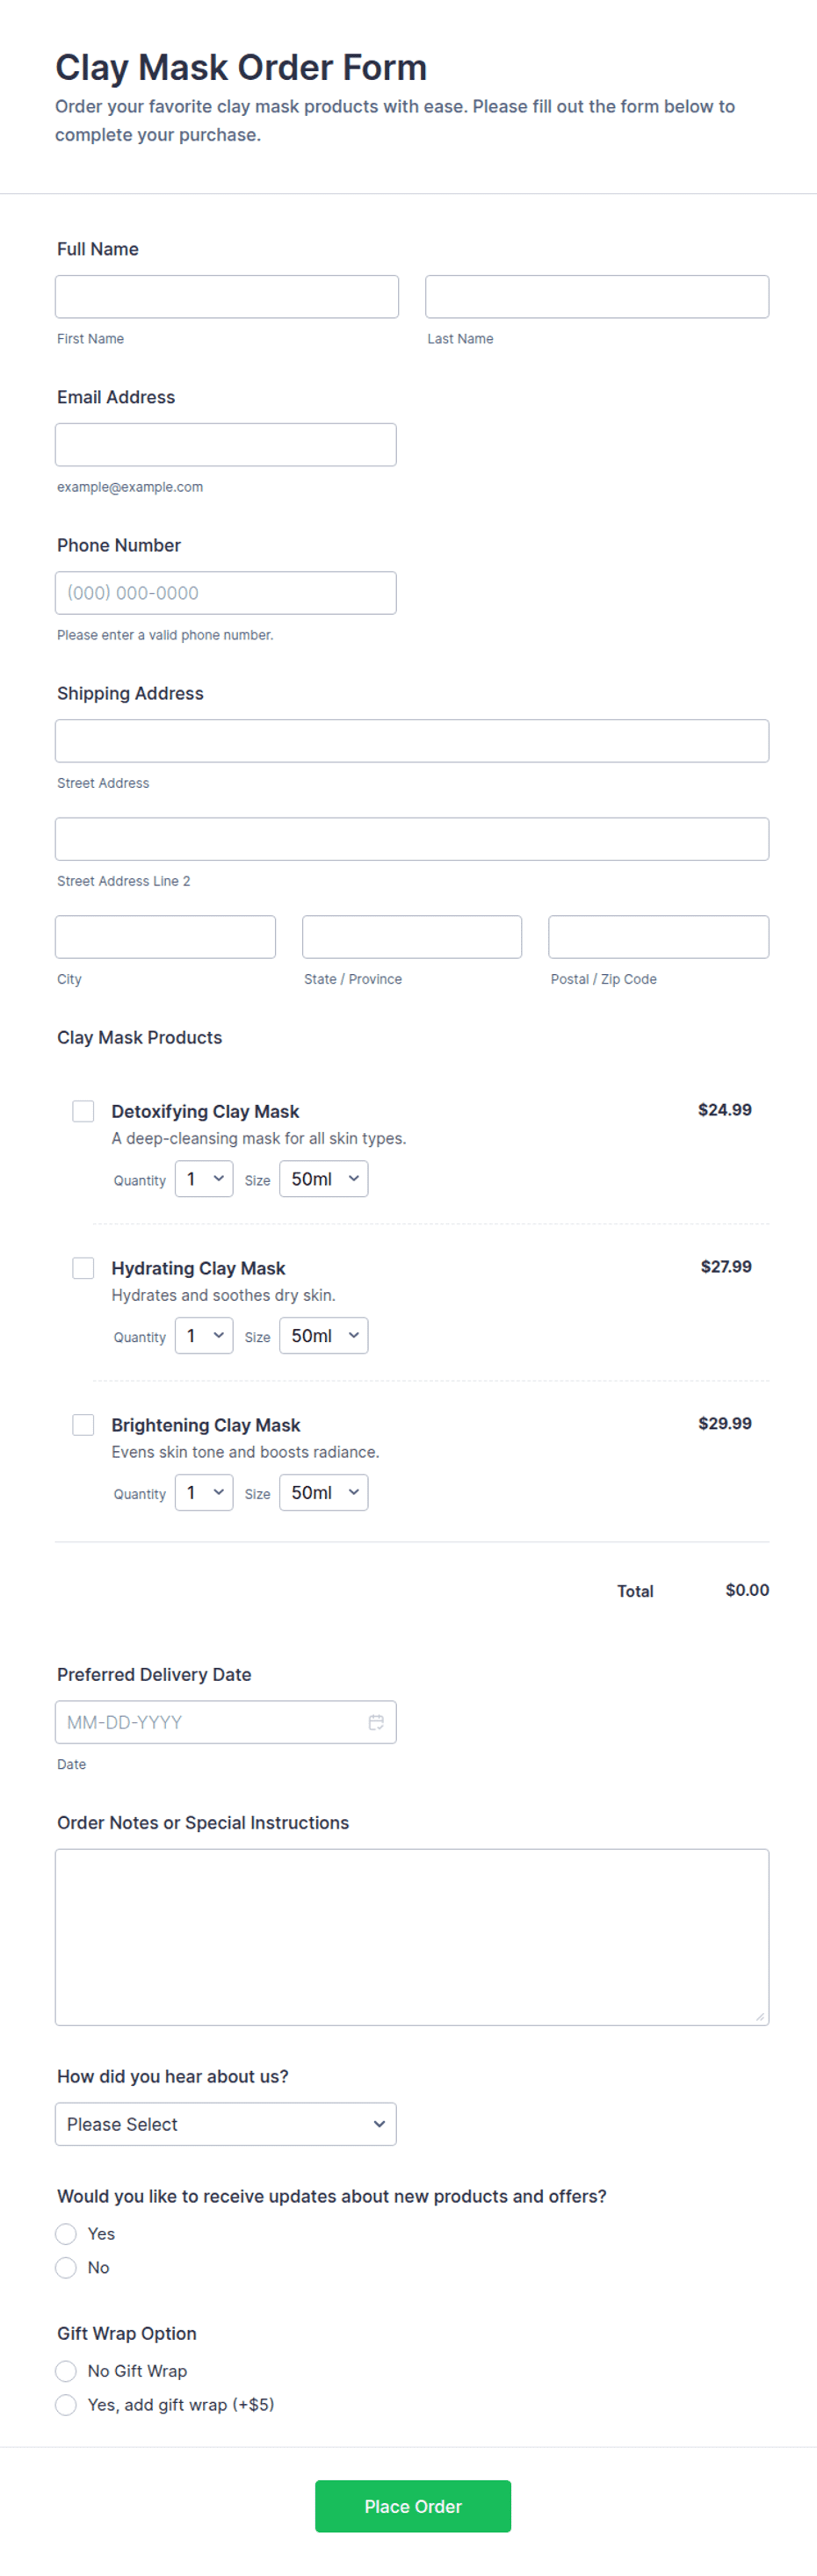
Task: Click the Postal / Zip Code field
Action: (x=659, y=937)
